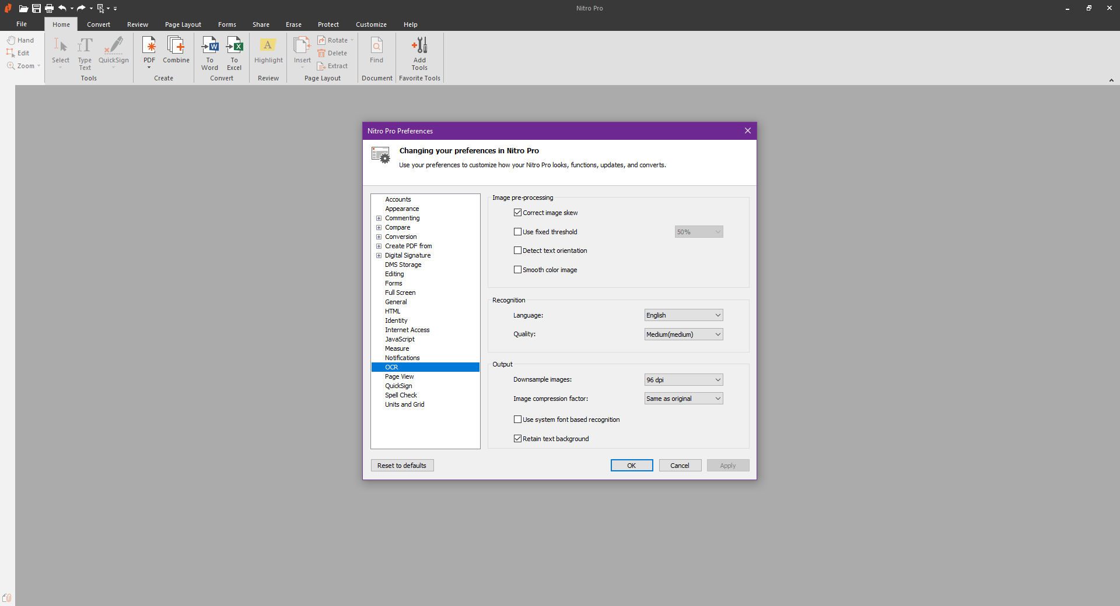The width and height of the screenshot is (1120, 606).
Task: Switch to the Page Layout tab
Action: 183,24
